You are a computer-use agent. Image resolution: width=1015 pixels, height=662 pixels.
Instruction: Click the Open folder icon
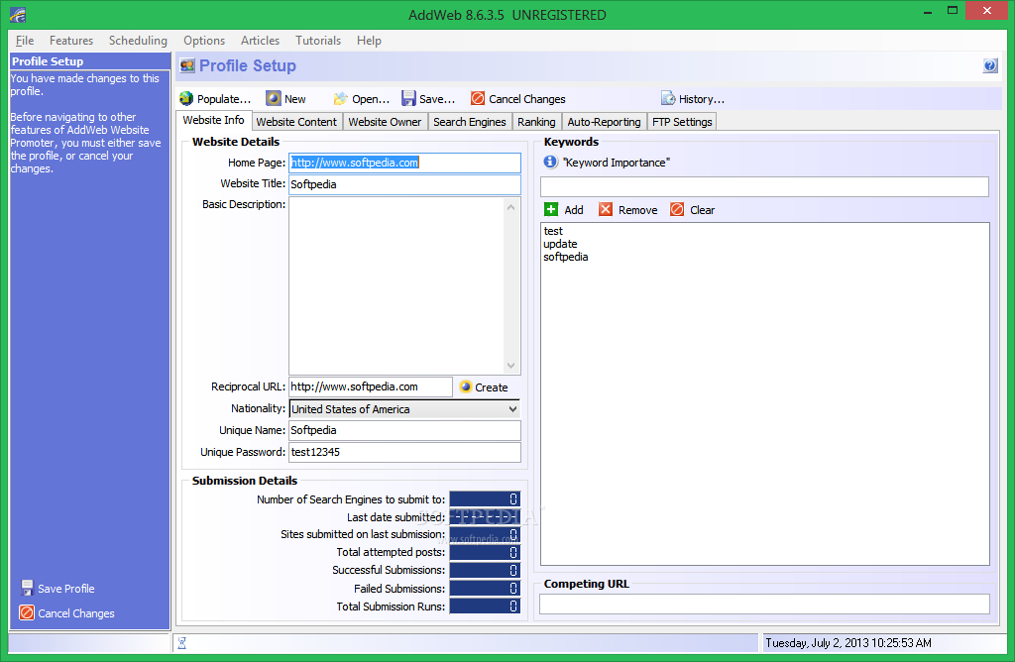(x=341, y=98)
